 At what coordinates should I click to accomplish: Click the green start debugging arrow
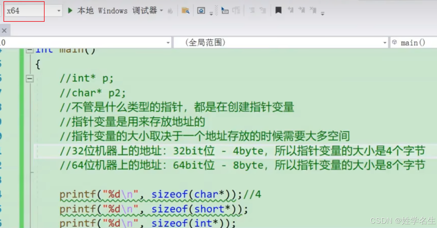[x=70, y=11]
